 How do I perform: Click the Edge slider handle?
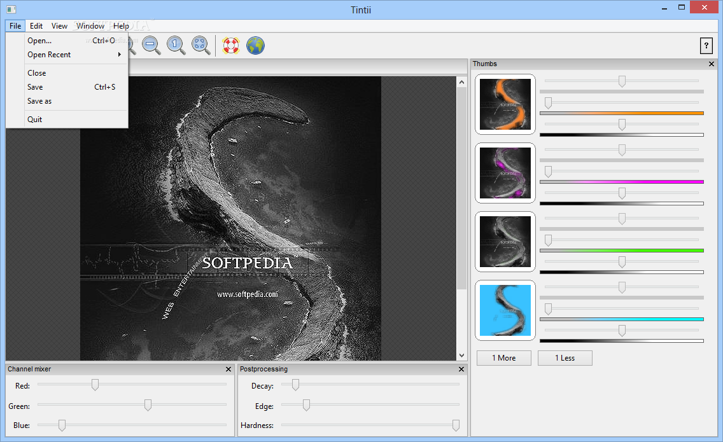[306, 405]
